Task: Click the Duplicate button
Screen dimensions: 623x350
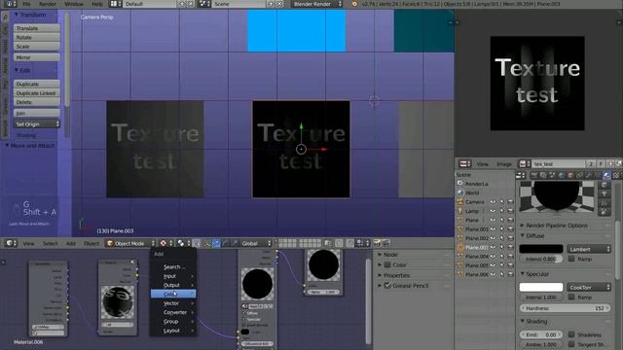Action: click(37, 85)
